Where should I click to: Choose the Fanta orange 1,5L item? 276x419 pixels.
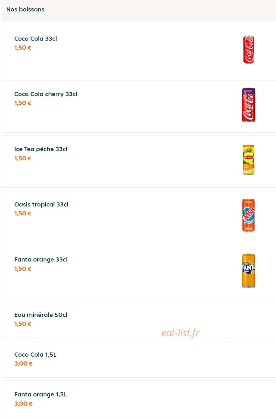pos(139,399)
